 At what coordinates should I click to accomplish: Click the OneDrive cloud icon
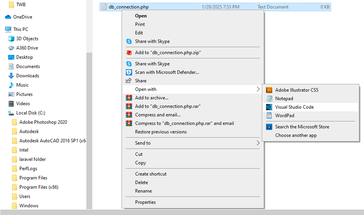coord(8,17)
